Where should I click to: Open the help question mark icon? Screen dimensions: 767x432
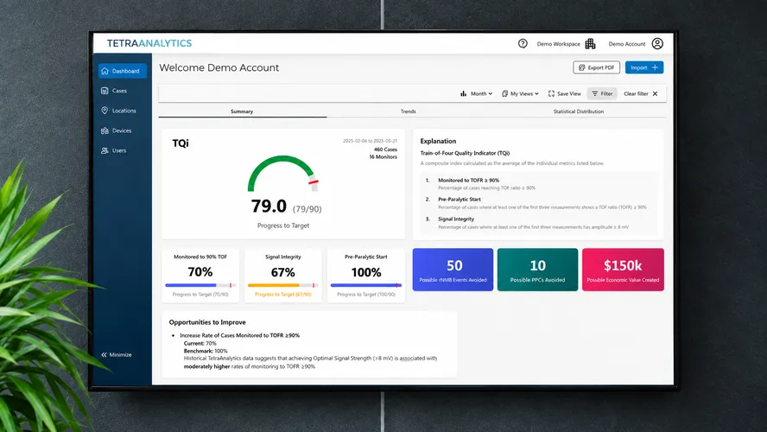tap(523, 43)
